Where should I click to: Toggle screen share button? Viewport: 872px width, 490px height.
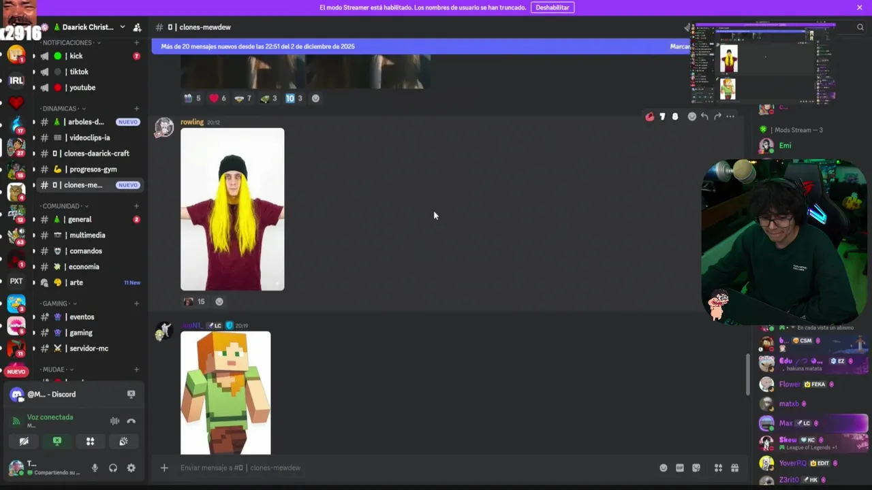click(x=57, y=442)
